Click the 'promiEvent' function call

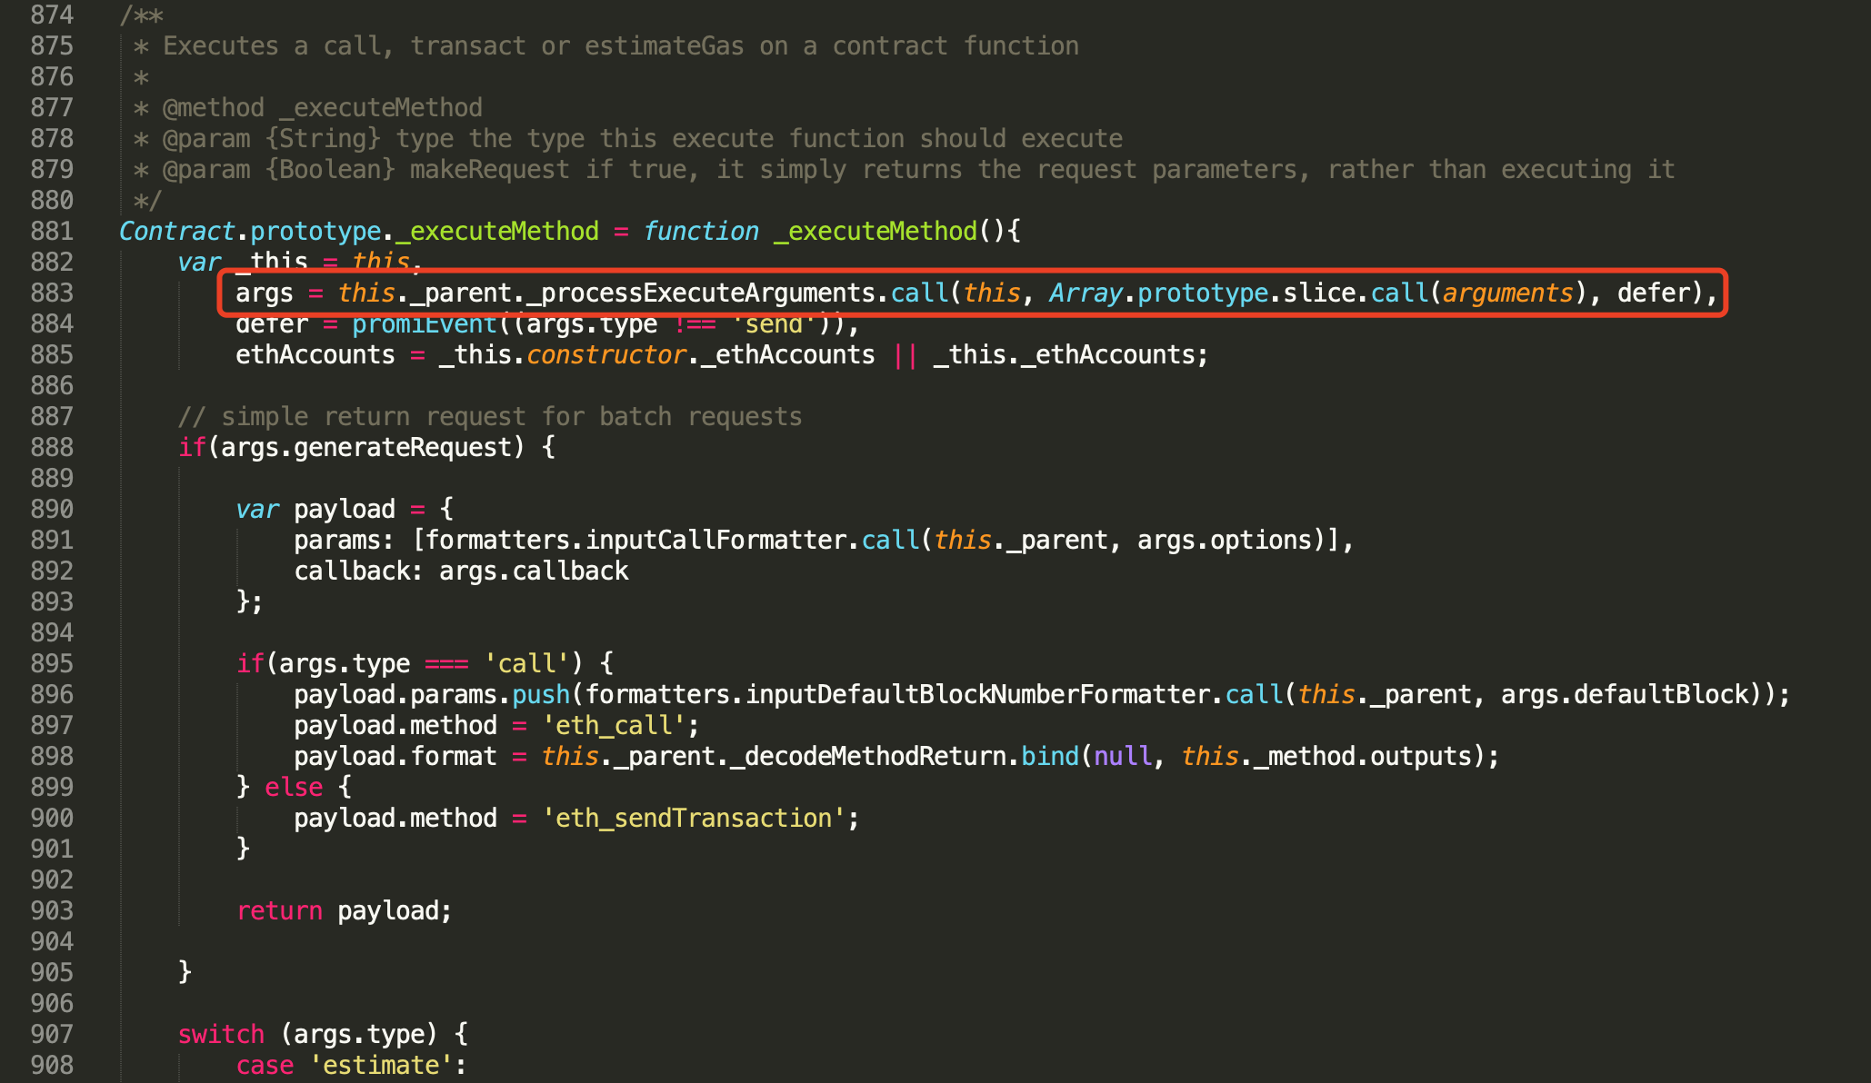click(x=425, y=324)
